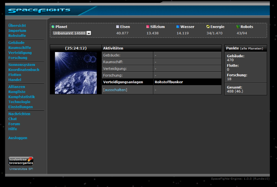277x187 pixels.
Task: Click the Forschung points value 18
Action: pos(229,79)
